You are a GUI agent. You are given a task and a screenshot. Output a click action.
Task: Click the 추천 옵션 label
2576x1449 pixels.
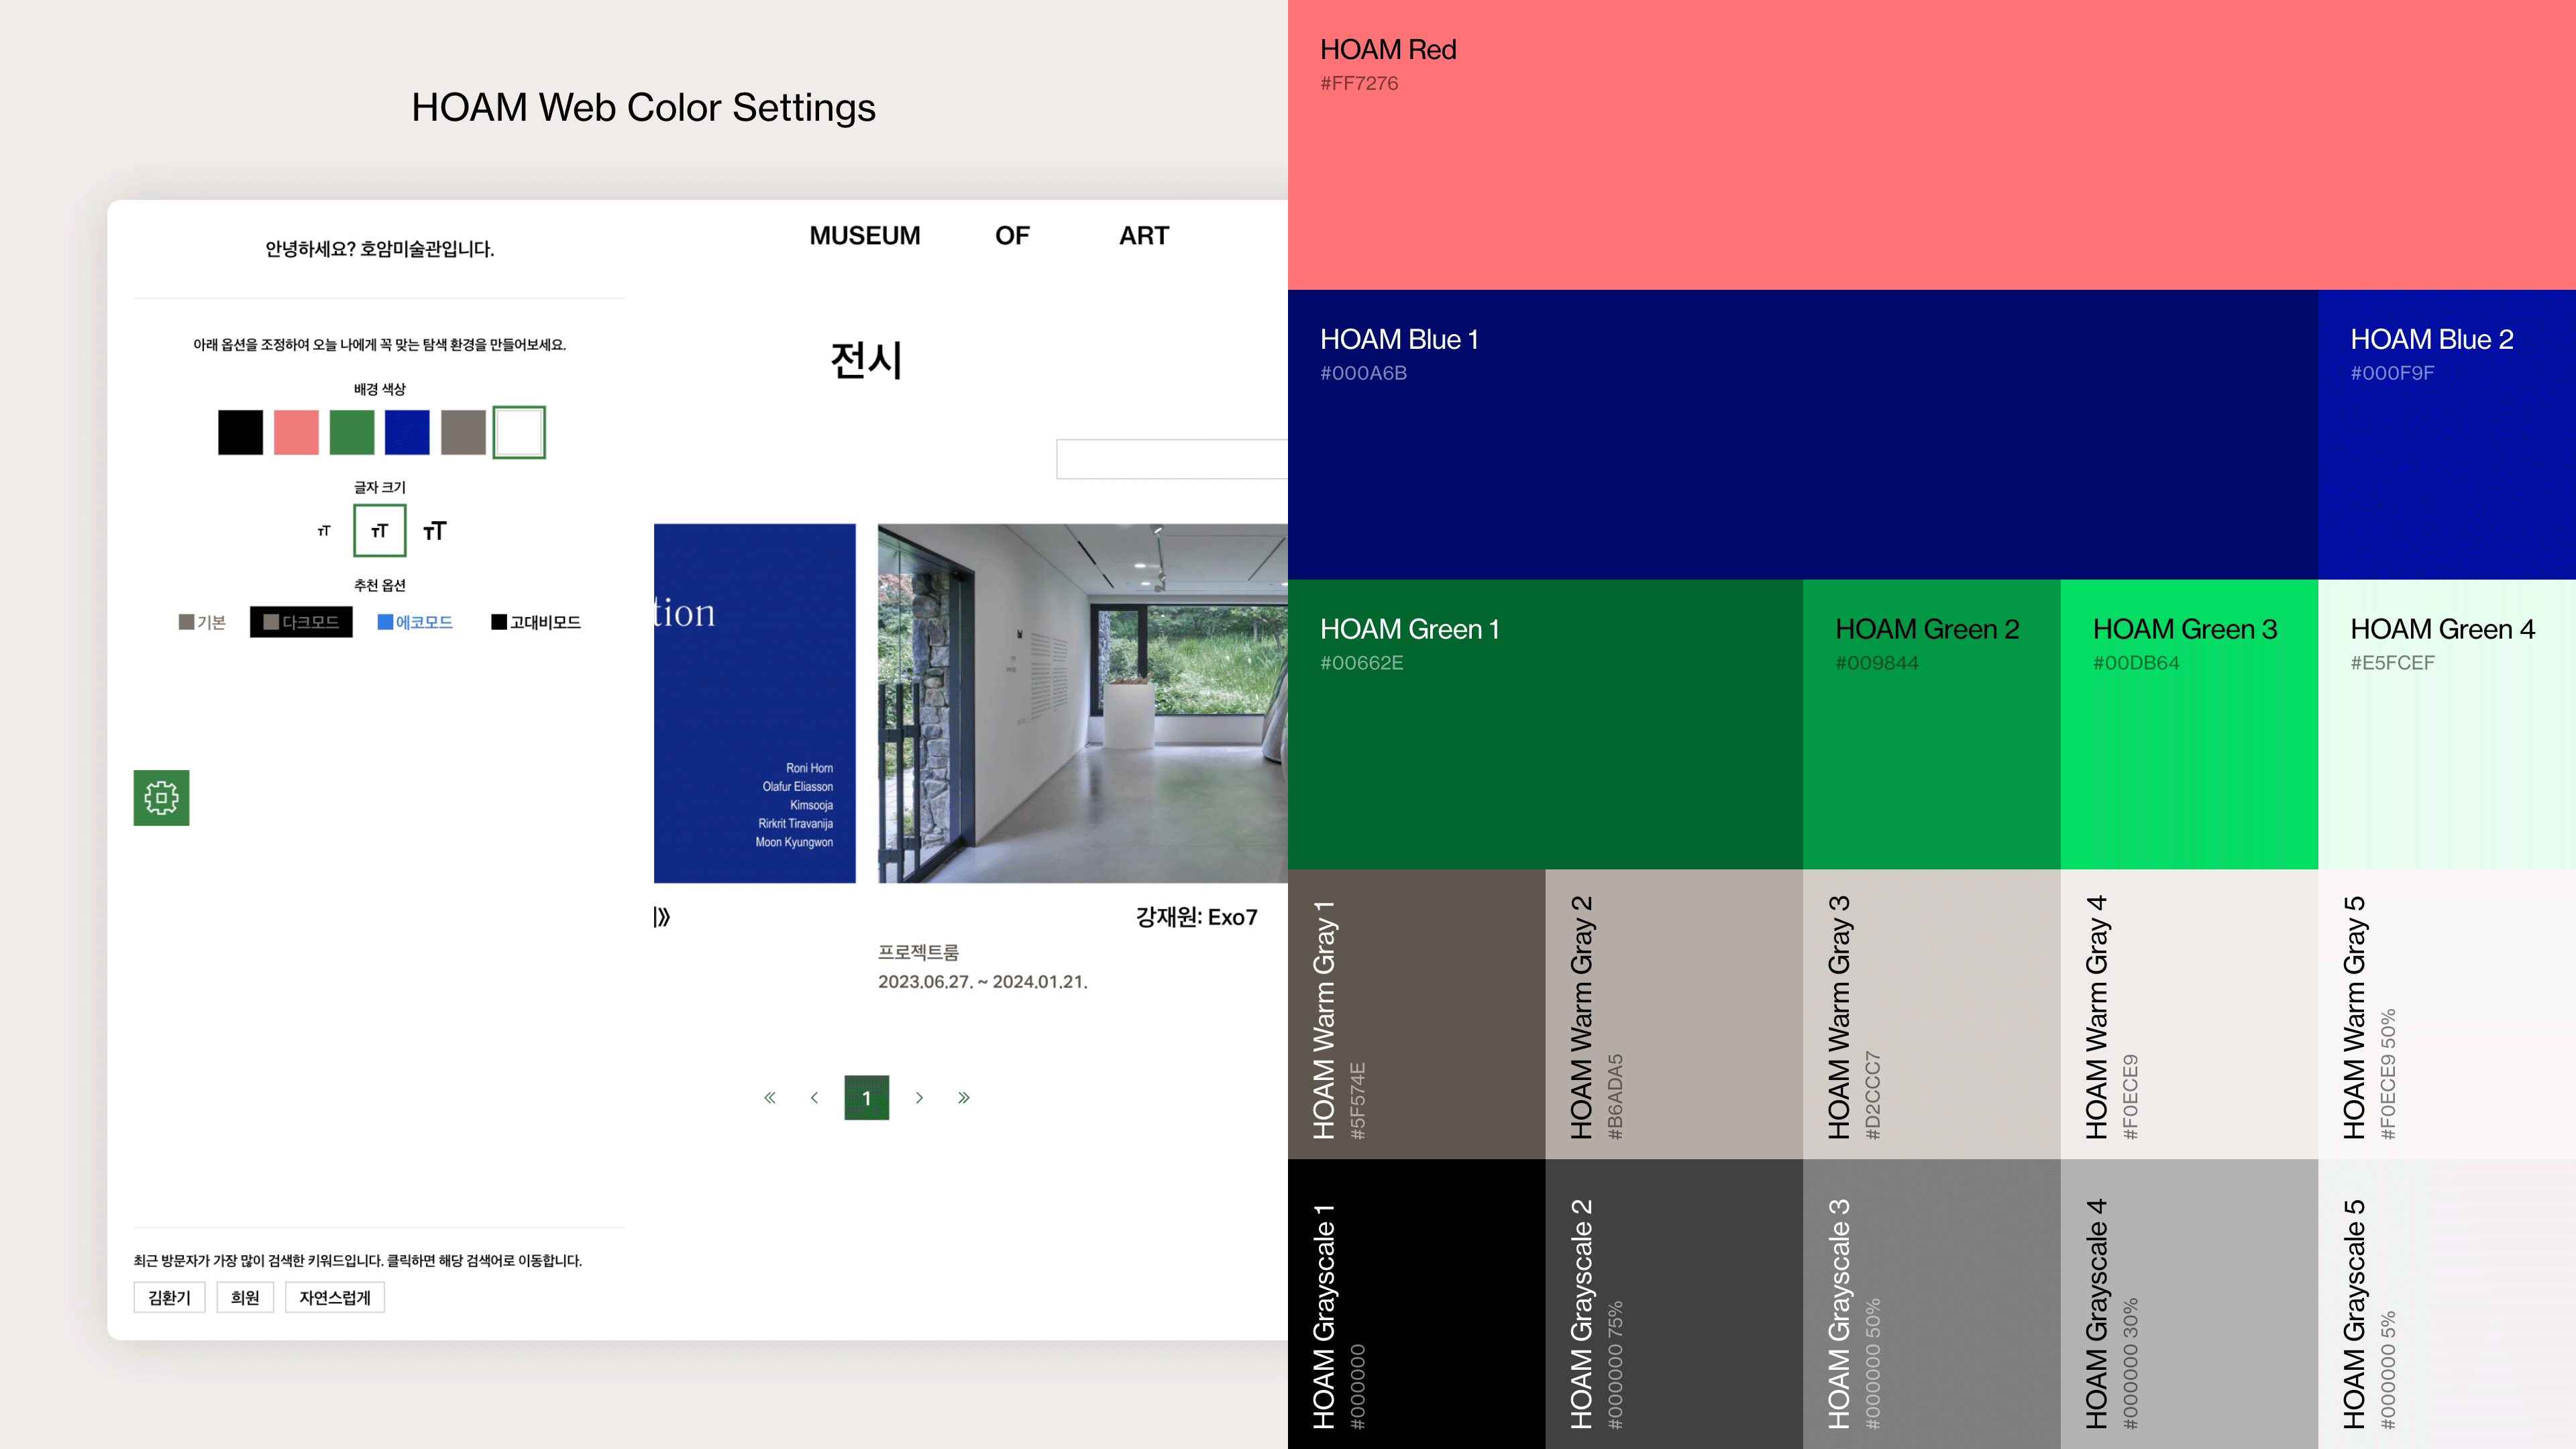click(x=380, y=585)
